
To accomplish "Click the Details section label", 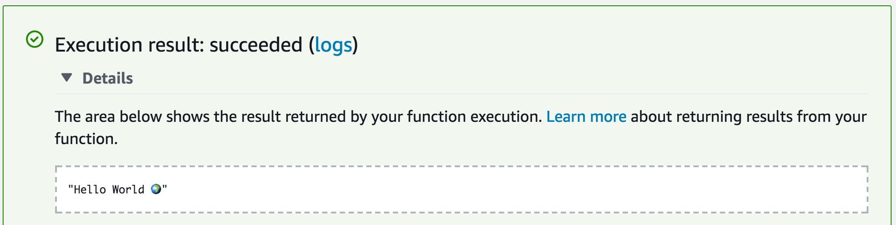I will (108, 78).
